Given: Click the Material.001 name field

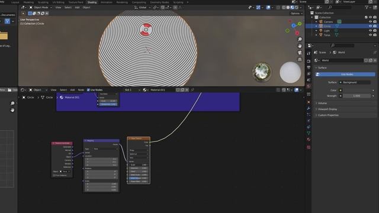Looking at the screenshot, I should tap(163, 90).
